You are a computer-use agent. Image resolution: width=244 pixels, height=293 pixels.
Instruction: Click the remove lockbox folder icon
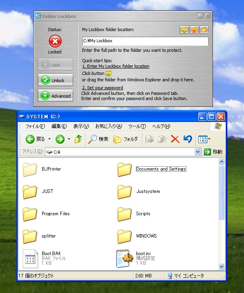pyautogui.click(x=194, y=30)
